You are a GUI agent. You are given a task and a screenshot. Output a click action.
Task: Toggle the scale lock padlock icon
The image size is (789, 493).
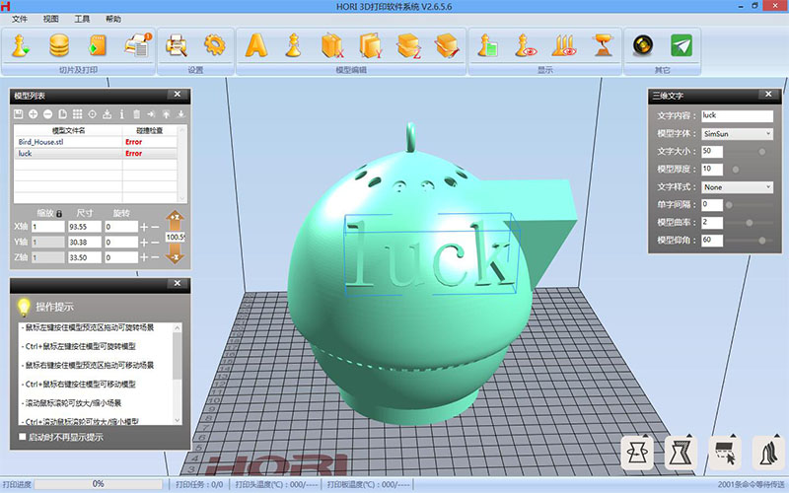tap(59, 213)
